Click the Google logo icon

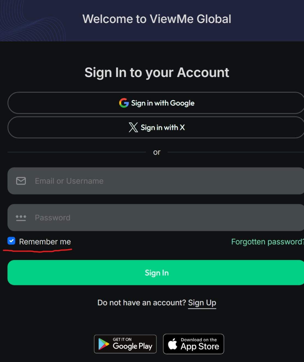[124, 103]
